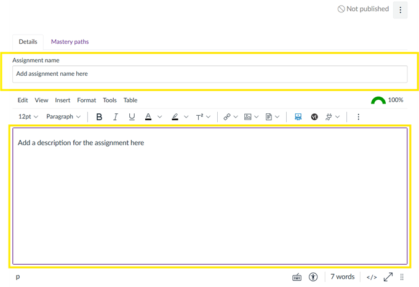
Task: Open keyboard shortcuts from the status bar
Action: click(297, 277)
